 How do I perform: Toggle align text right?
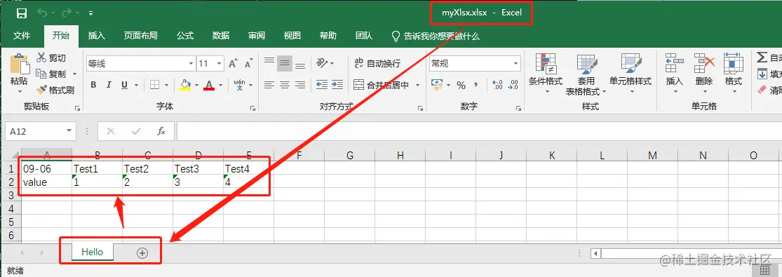[300, 85]
